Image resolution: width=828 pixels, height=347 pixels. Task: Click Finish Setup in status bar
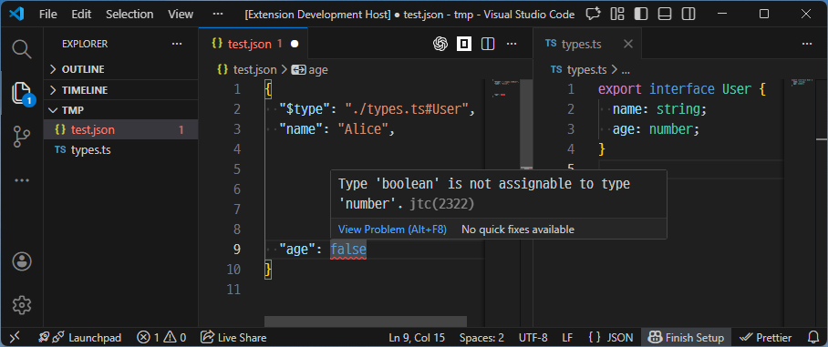[x=686, y=338]
